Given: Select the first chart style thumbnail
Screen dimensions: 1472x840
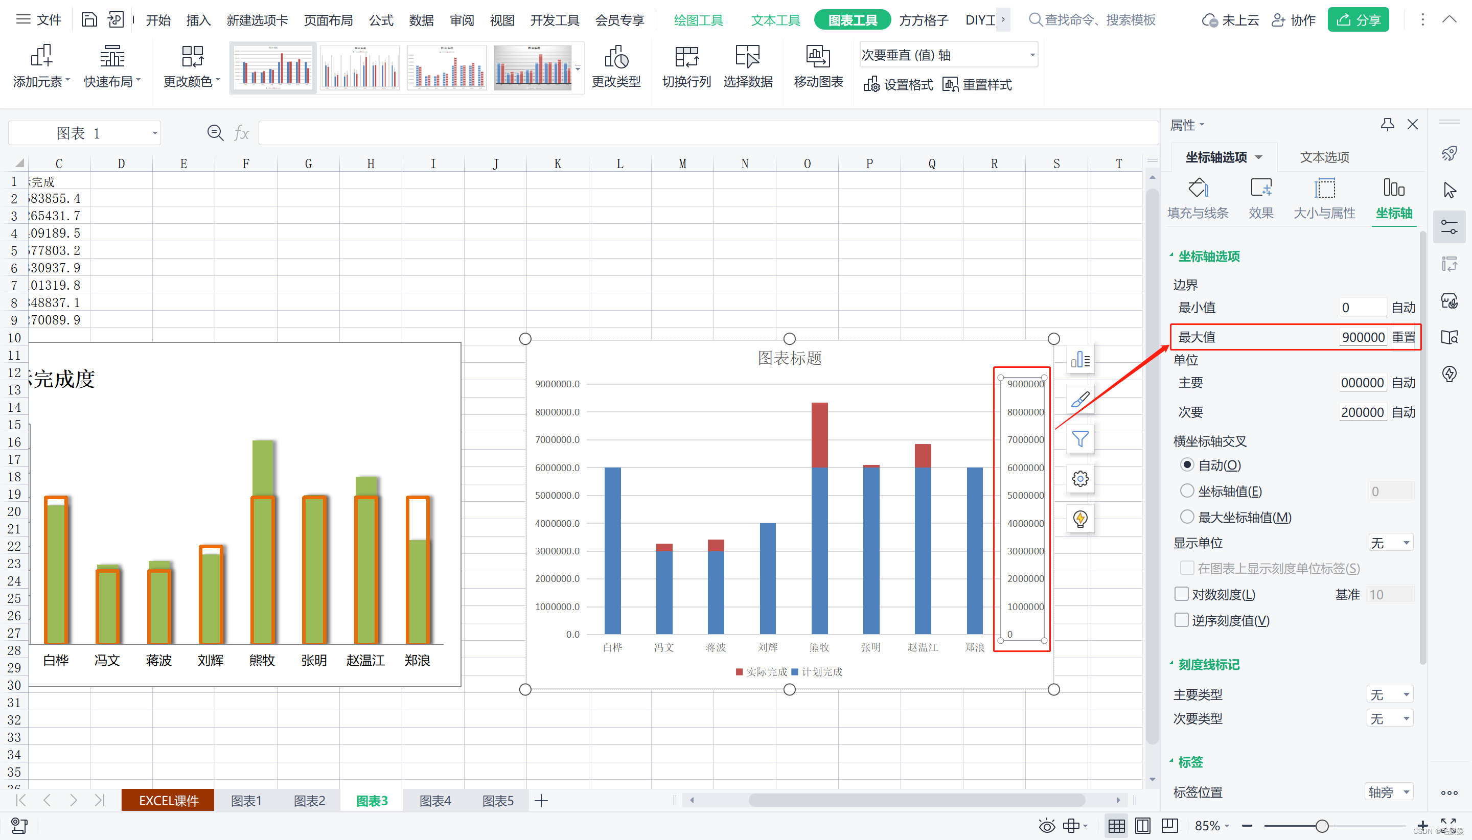Looking at the screenshot, I should [x=272, y=67].
